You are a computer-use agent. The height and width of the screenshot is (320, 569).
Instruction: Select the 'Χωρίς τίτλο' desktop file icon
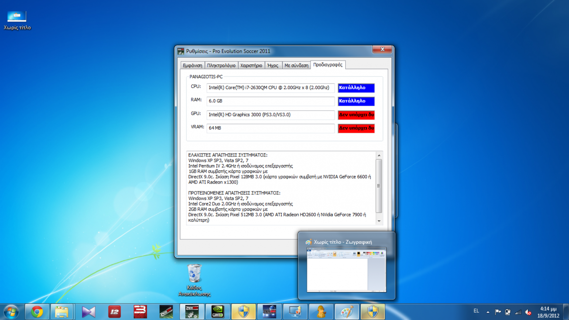click(17, 20)
